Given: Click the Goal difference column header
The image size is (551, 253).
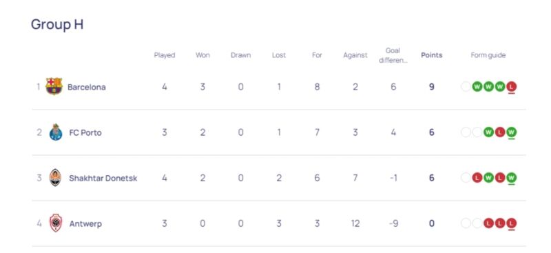Looking at the screenshot, I should pos(393,55).
